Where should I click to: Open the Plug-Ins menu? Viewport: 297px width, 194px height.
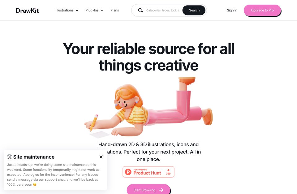(94, 11)
